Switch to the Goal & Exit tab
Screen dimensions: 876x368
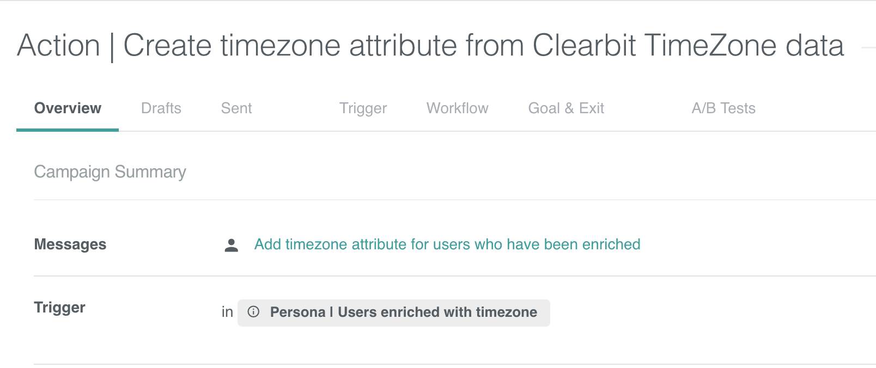tap(566, 108)
